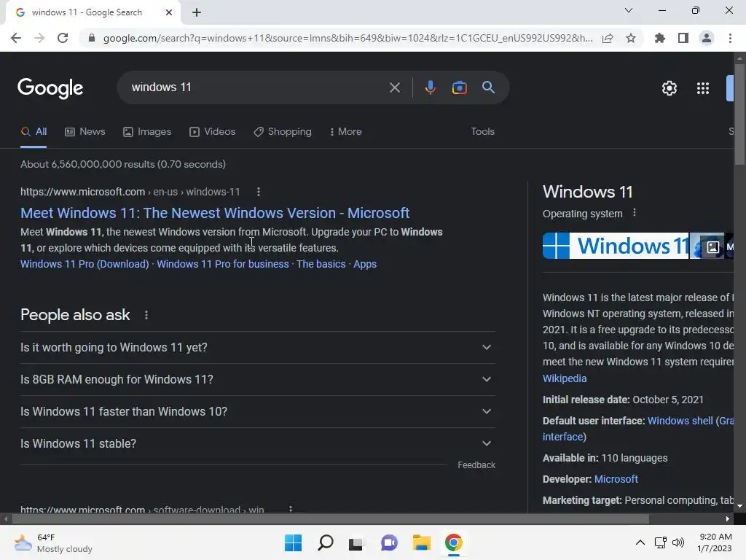This screenshot has width=746, height=560.
Task: Expand 'Is Windows 11 faster than Windows 10?'
Action: [x=257, y=411]
